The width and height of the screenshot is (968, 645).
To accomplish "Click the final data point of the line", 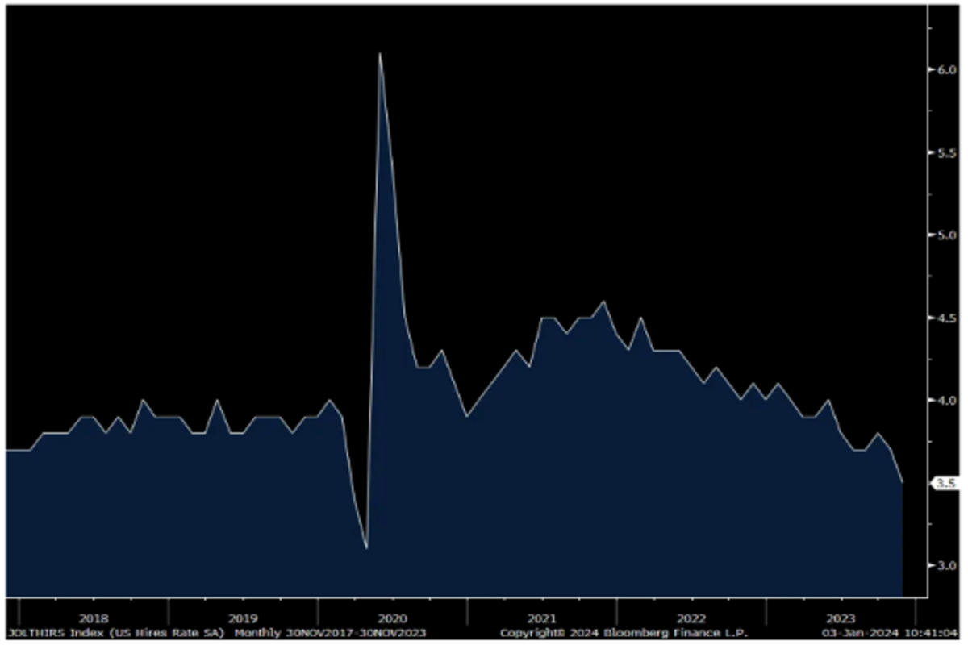I will pyautogui.click(x=903, y=482).
